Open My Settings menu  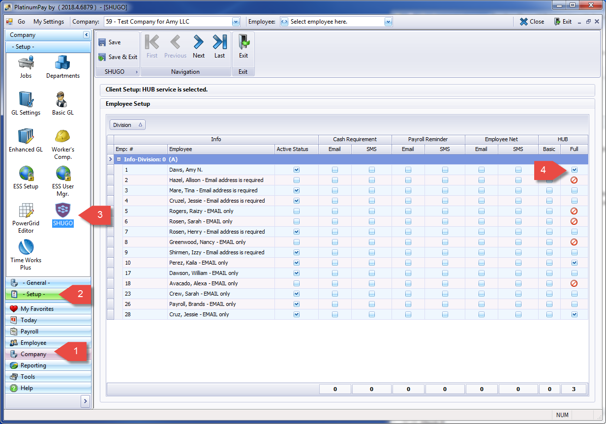49,22
